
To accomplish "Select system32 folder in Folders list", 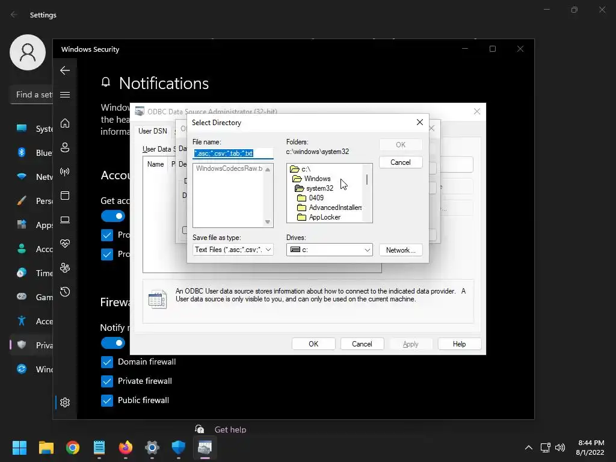I will click(314, 188).
